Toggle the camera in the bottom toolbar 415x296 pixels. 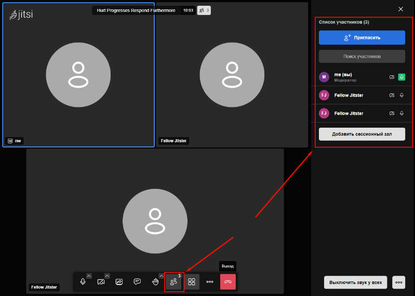(x=101, y=281)
